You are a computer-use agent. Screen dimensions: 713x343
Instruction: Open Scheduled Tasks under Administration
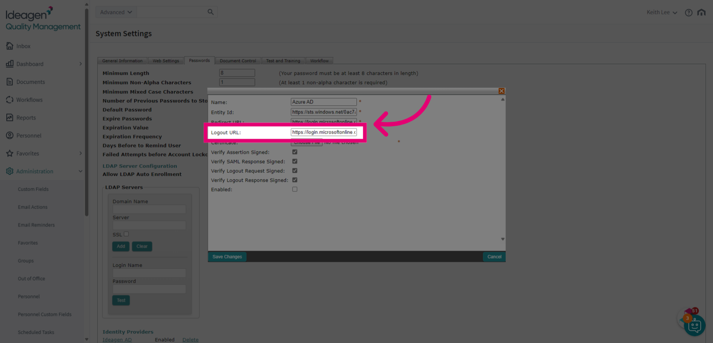coord(36,332)
